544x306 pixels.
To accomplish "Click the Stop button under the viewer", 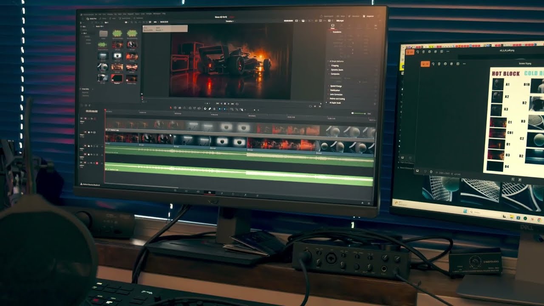I will pos(225,104).
